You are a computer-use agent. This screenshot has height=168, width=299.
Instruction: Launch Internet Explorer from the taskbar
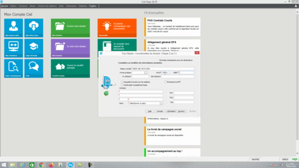click(x=22, y=165)
